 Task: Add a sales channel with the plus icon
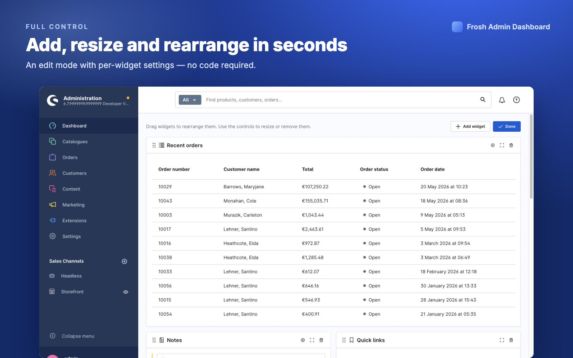(x=125, y=261)
